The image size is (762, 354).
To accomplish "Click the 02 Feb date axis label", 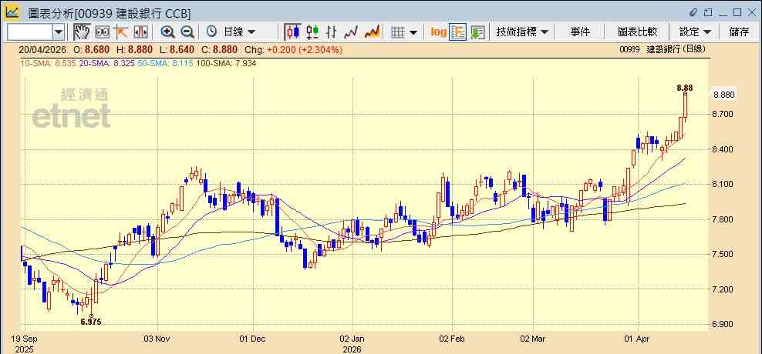I will (453, 339).
